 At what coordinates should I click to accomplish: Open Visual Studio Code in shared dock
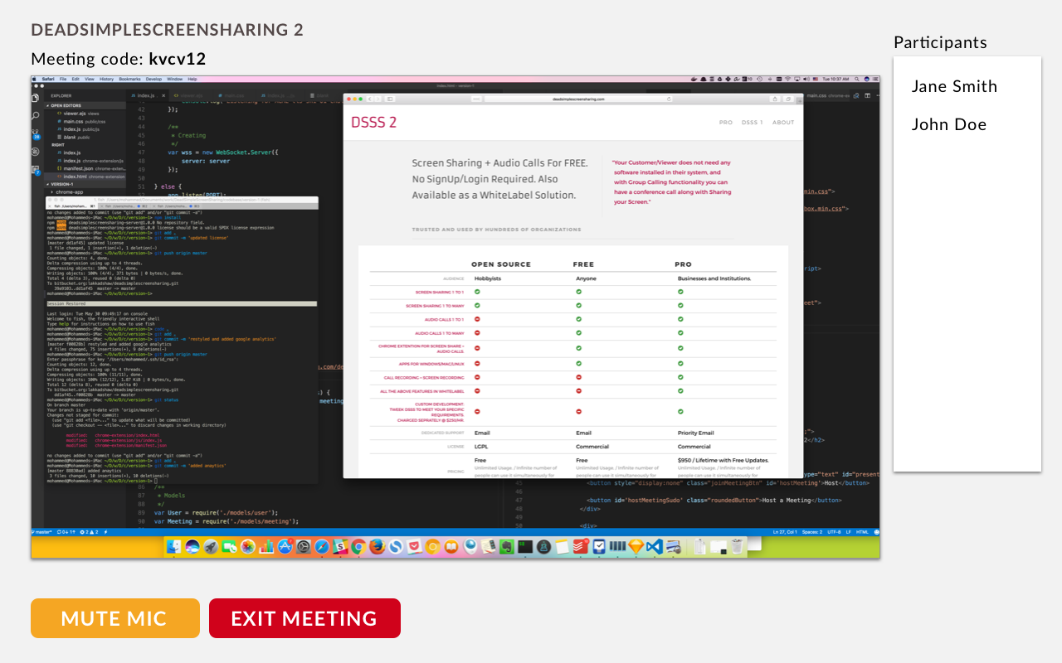[655, 547]
